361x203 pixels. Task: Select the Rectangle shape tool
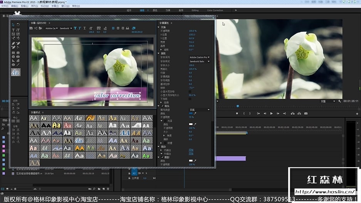[13, 53]
